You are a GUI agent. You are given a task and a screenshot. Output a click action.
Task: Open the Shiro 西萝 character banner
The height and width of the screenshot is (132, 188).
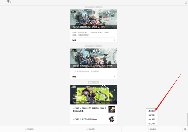point(93,94)
